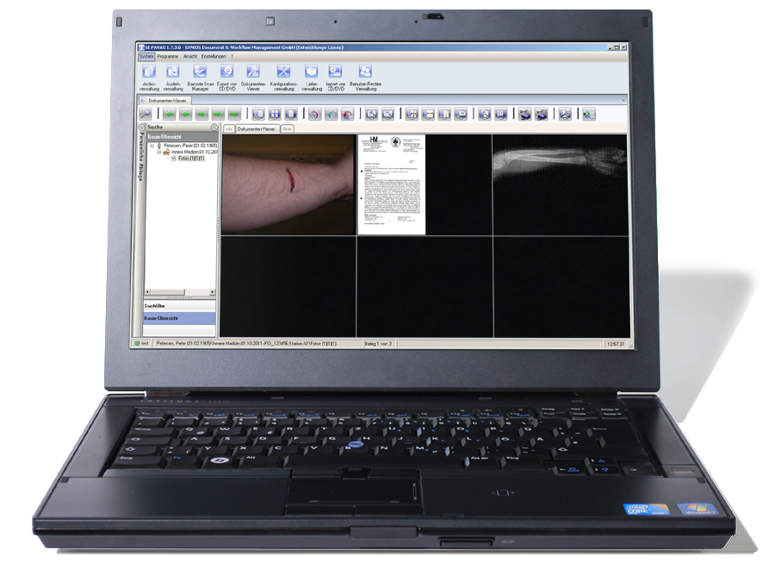
Task: Open the Dokumenten-Viewer launcher icon
Action: coord(253,78)
